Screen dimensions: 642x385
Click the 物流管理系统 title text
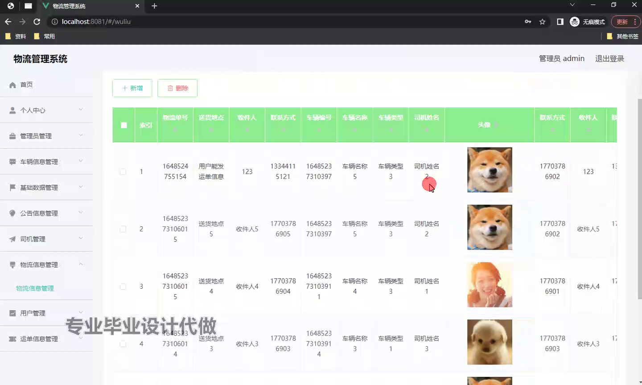pos(41,59)
